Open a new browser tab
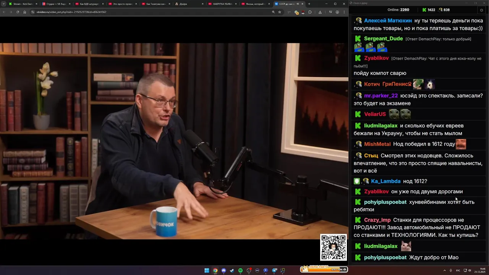Screen dimensions: 489x275 (x=309, y=4)
